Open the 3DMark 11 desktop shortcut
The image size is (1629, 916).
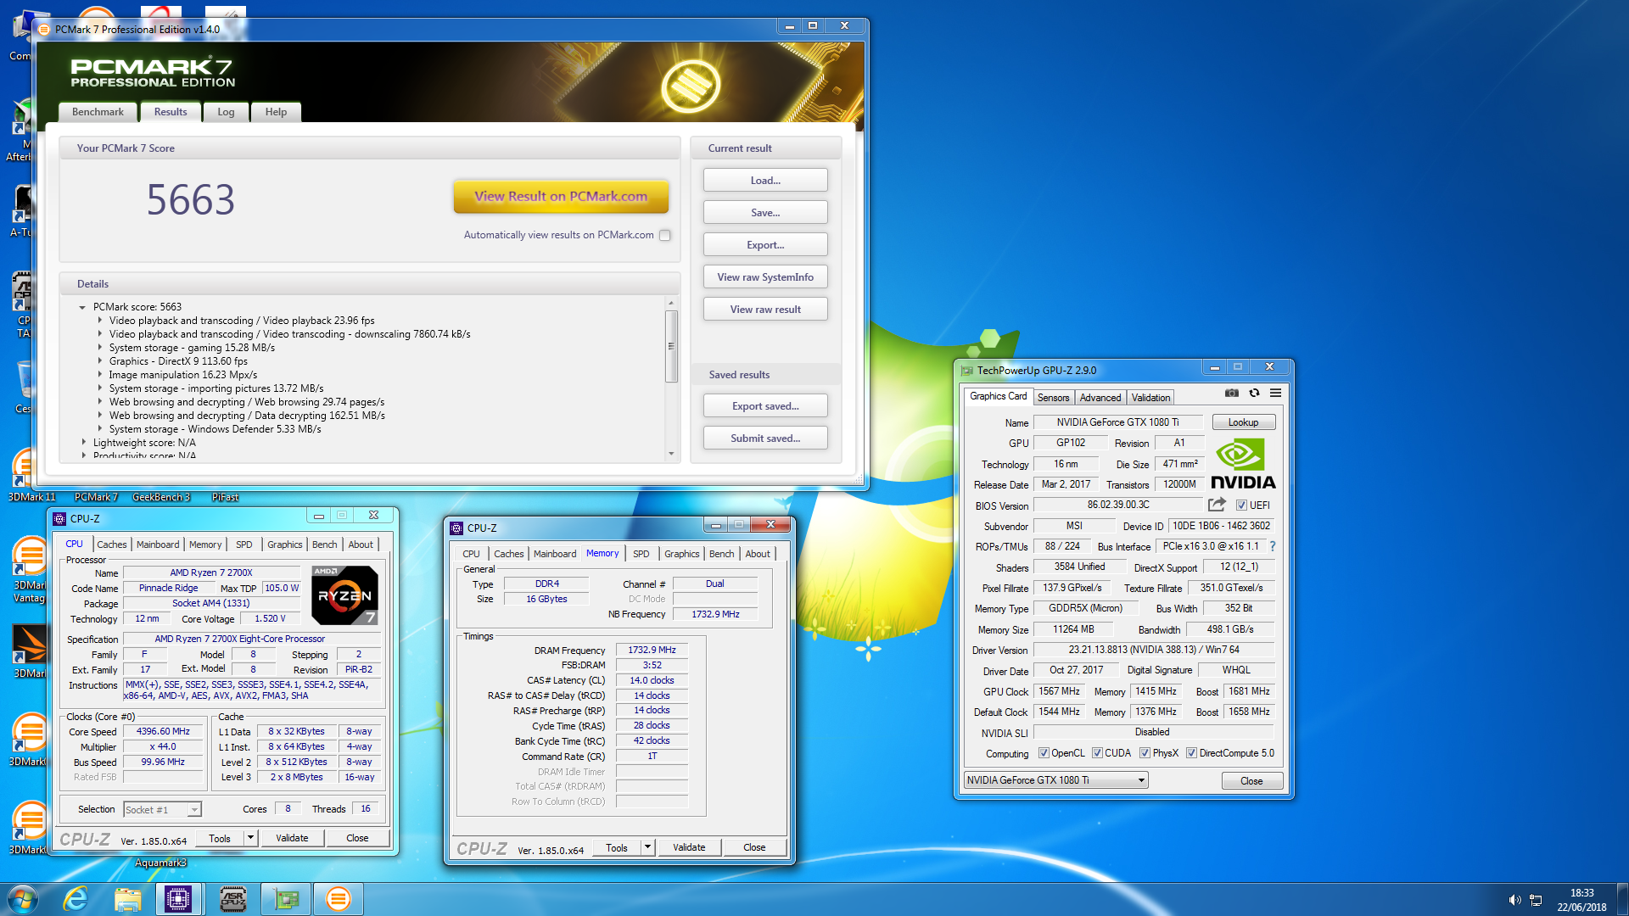[x=31, y=475]
